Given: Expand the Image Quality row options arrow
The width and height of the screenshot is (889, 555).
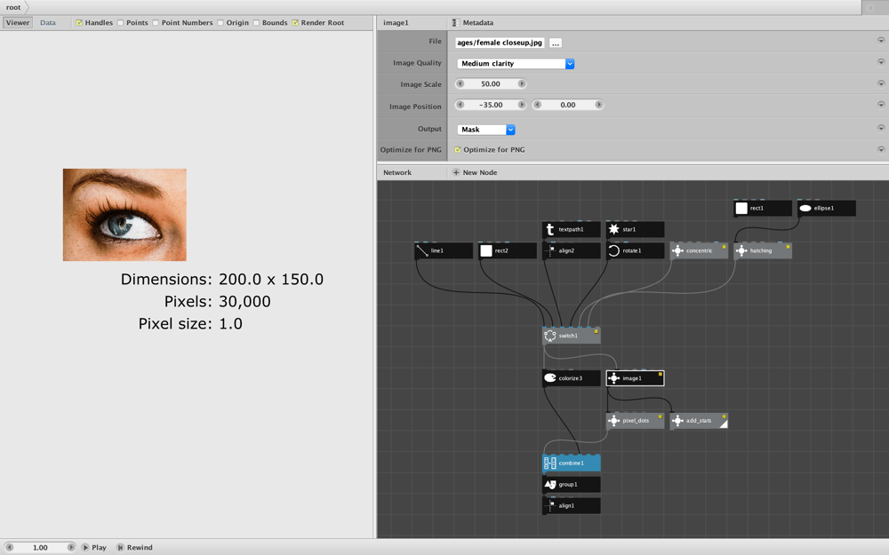Looking at the screenshot, I should pos(880,62).
